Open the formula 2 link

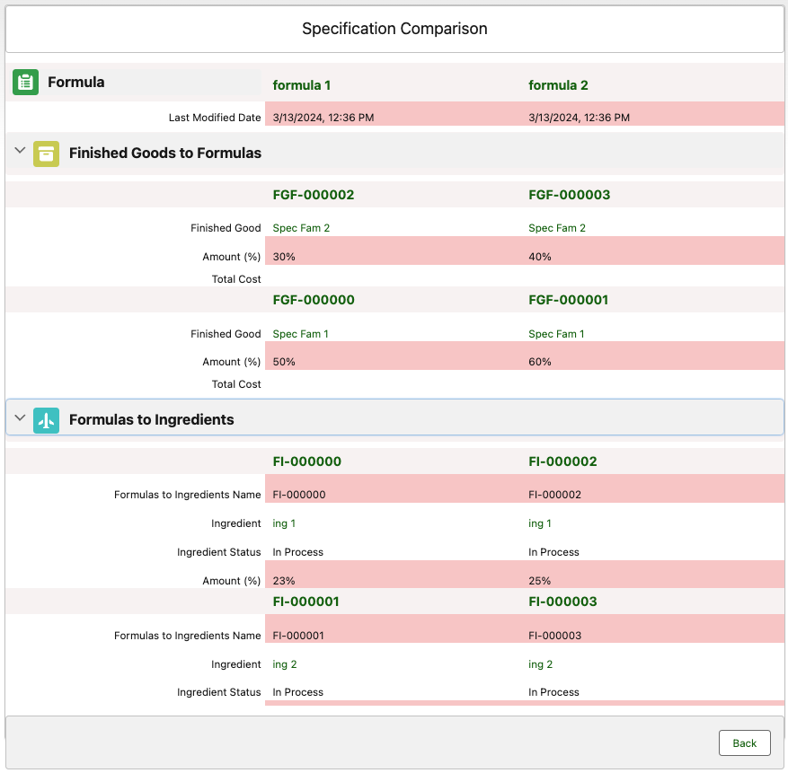pos(558,85)
